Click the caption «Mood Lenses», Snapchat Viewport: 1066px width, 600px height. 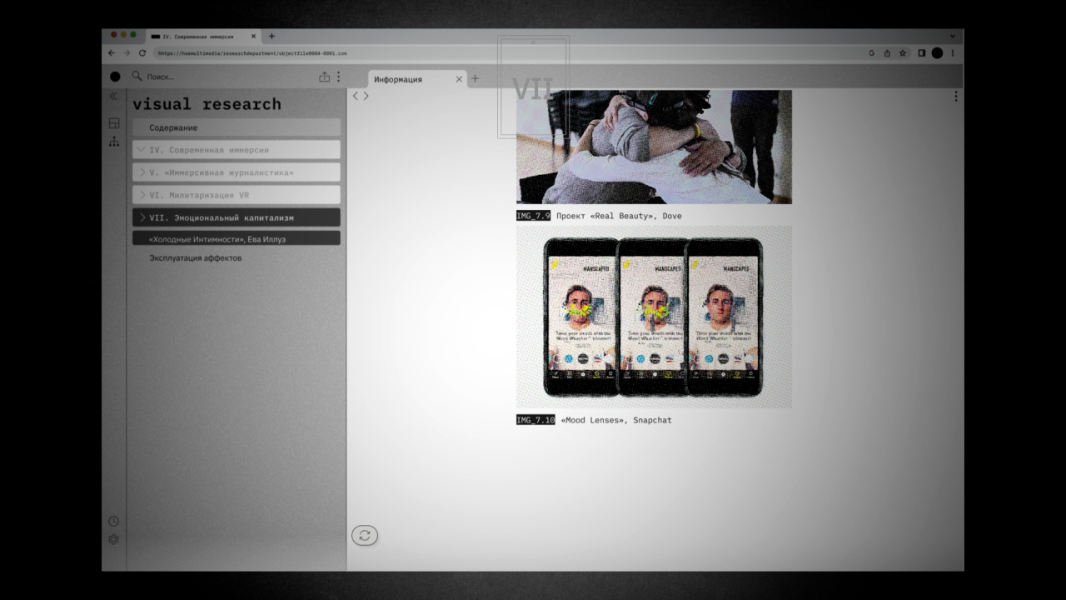point(616,420)
